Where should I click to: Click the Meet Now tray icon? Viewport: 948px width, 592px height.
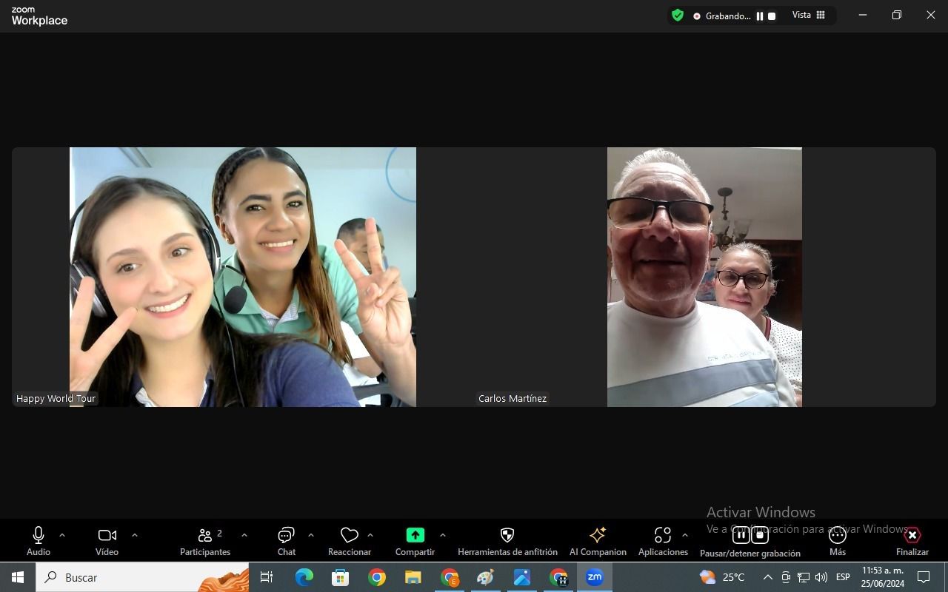(x=786, y=577)
